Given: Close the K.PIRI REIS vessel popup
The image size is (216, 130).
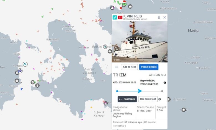Looking at the screenshot, I should pos(164,17).
